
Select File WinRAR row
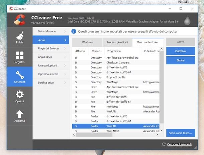click(x=116, y=111)
